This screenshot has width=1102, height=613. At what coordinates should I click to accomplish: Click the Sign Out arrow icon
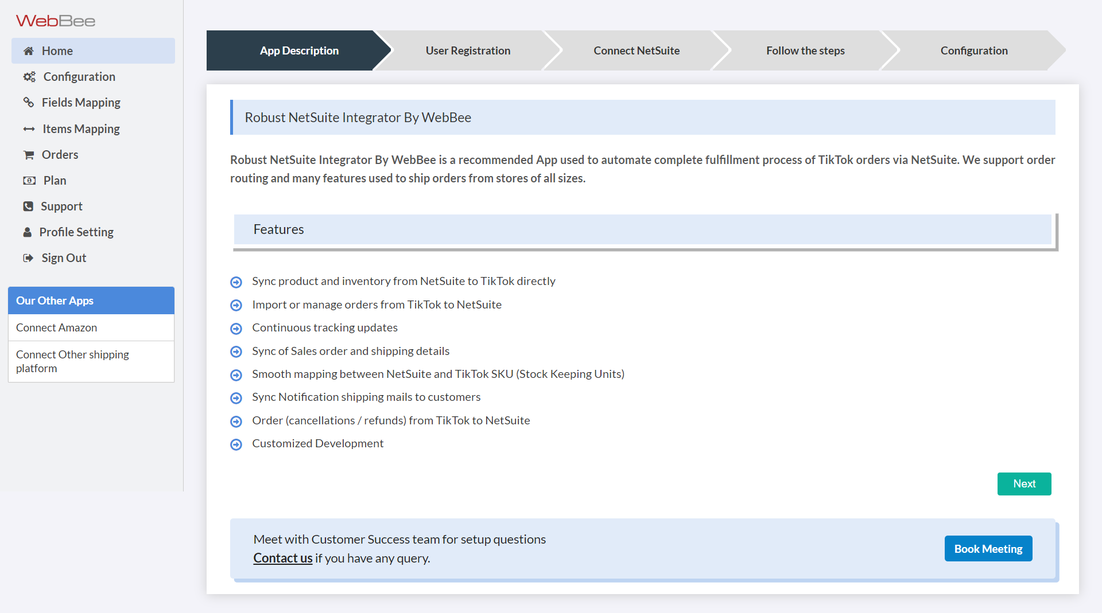click(x=28, y=258)
